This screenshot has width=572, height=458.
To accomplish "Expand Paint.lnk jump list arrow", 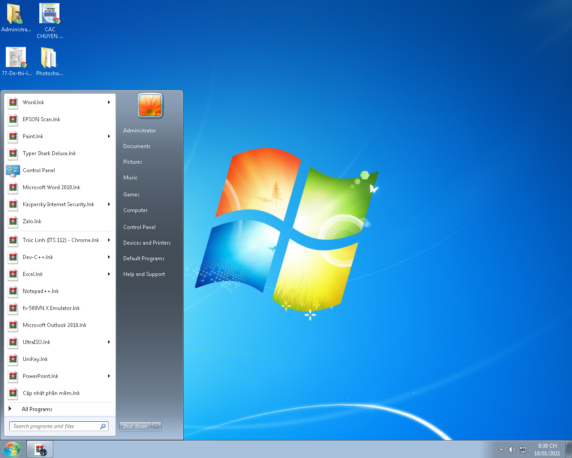I will point(109,136).
